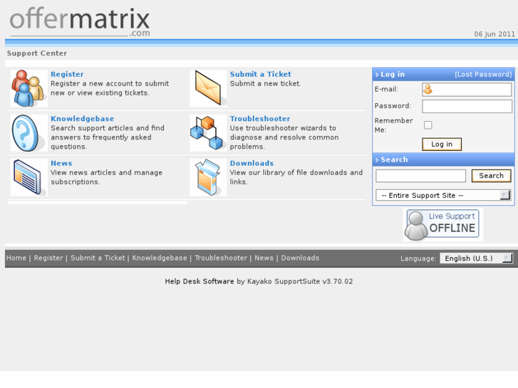The width and height of the screenshot is (518, 388).
Task: Click the Log in button
Action: (x=442, y=145)
